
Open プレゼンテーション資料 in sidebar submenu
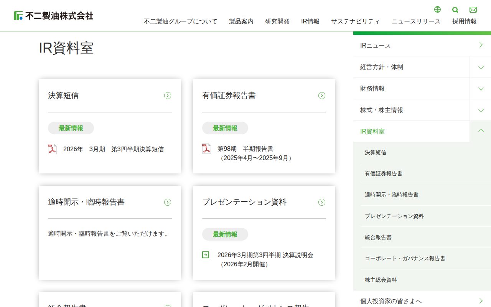pos(426,216)
